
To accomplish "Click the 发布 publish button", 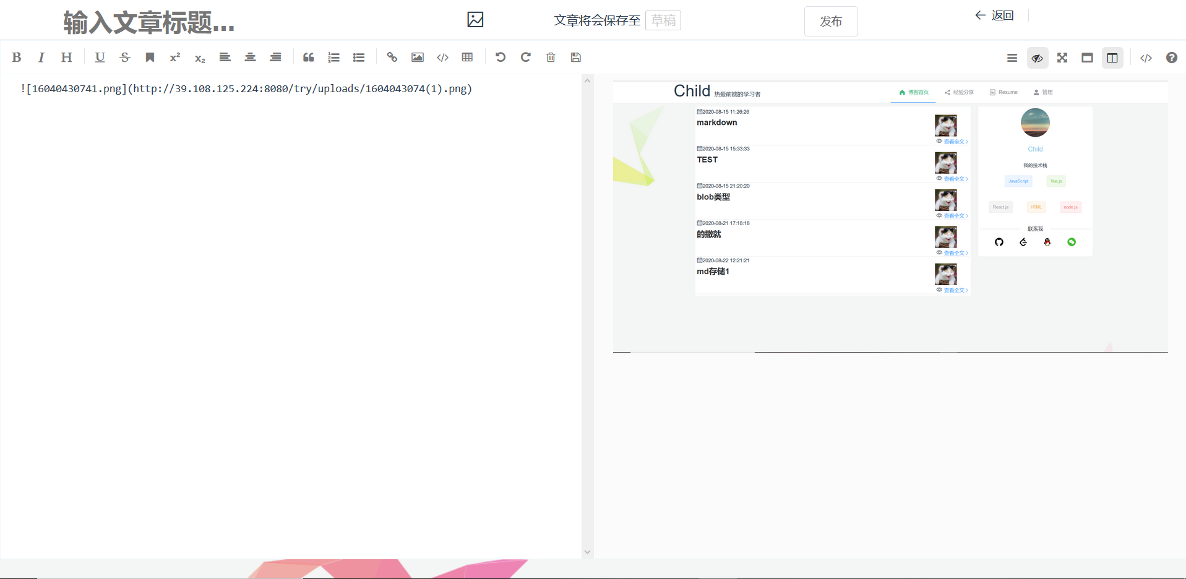I will tap(831, 22).
